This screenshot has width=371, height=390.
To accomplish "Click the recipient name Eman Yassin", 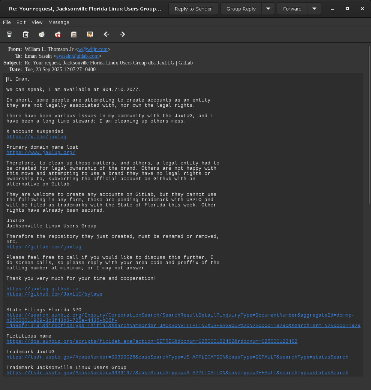I will (38, 56).
